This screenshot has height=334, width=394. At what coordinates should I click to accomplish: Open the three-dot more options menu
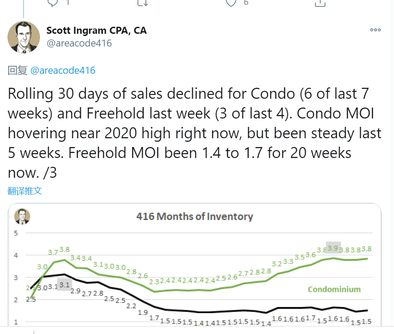click(x=376, y=30)
